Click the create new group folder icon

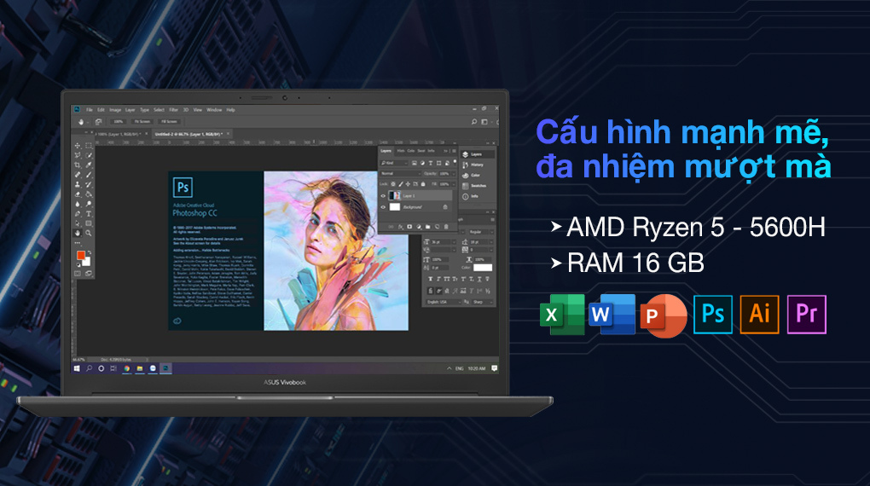[428, 226]
